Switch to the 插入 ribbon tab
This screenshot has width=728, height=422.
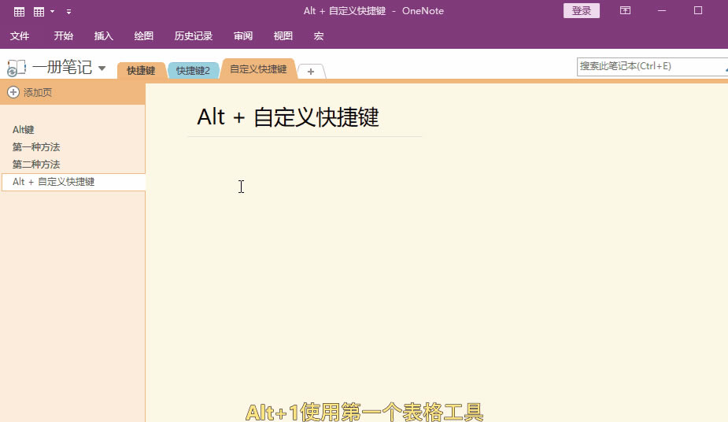click(x=104, y=36)
